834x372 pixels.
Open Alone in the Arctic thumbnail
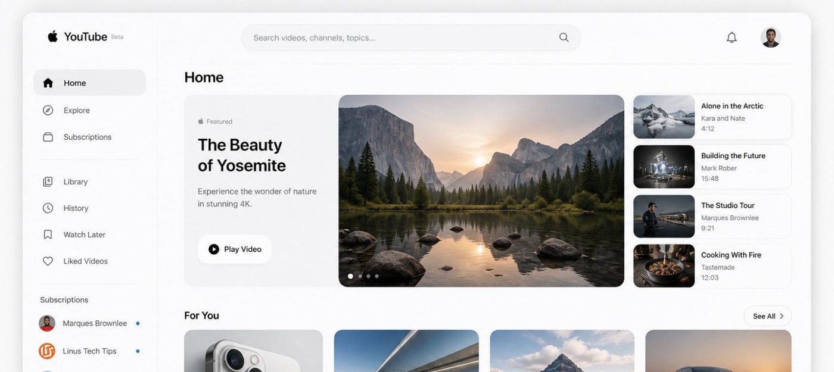pyautogui.click(x=664, y=117)
